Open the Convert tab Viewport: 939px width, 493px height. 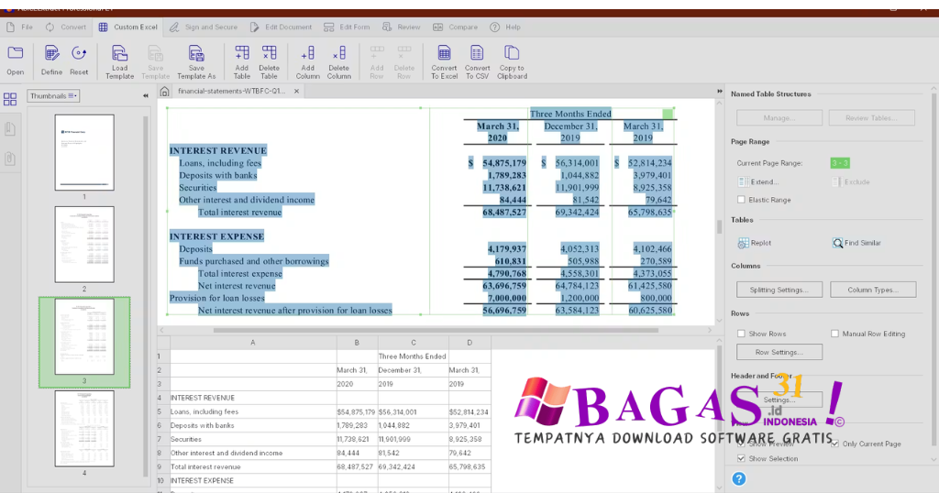(x=66, y=27)
